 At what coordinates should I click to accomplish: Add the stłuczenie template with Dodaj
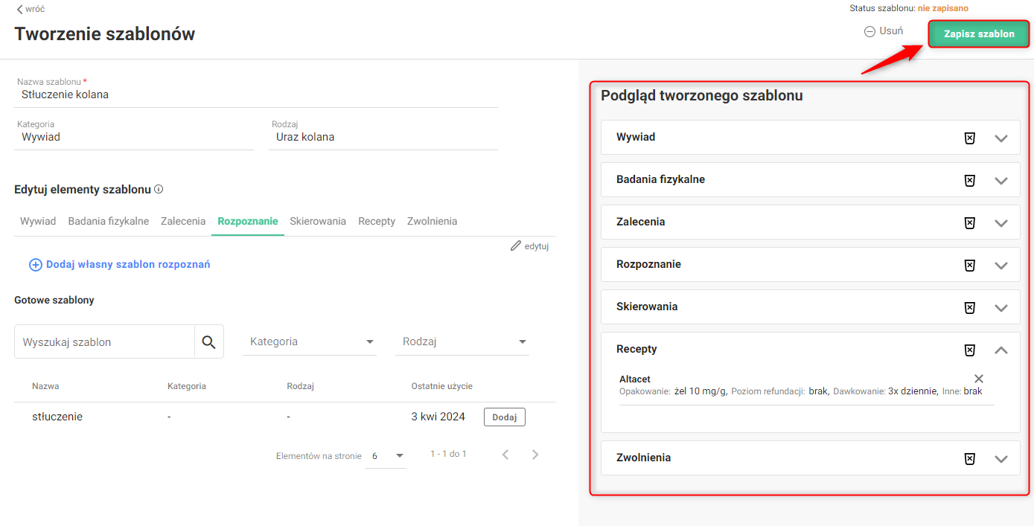click(x=504, y=417)
